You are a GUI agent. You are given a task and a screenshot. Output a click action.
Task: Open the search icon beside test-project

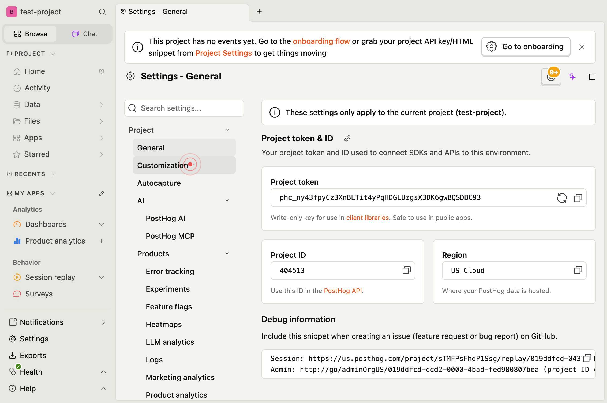click(x=102, y=12)
